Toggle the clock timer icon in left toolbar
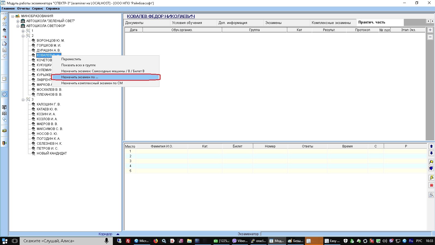The height and width of the screenshot is (245, 435). coord(4,94)
